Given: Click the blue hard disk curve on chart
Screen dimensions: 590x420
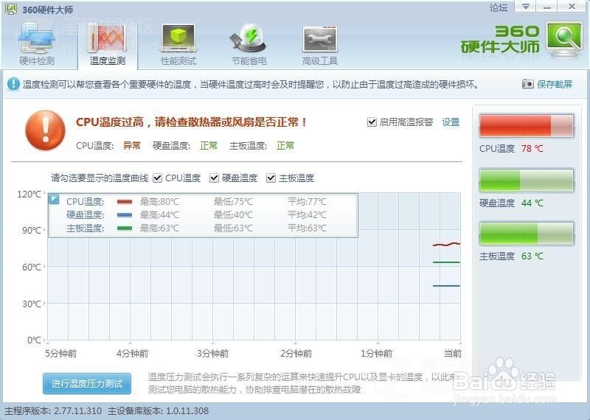Looking at the screenshot, I should point(446,286).
